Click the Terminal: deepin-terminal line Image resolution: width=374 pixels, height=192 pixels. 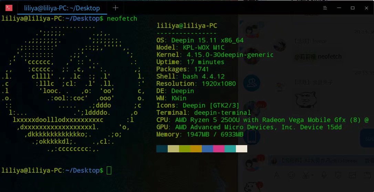(204, 112)
